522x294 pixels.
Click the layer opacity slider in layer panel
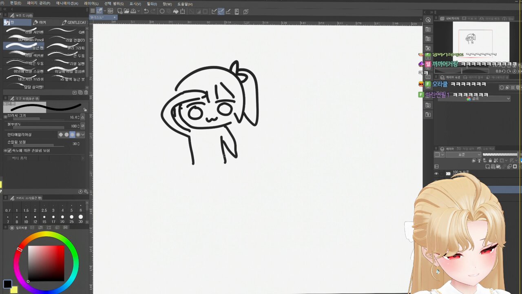[500, 155]
